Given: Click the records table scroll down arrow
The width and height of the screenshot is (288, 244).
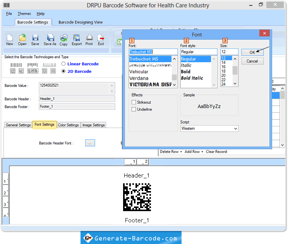Looking at the screenshot, I should click(282, 145).
